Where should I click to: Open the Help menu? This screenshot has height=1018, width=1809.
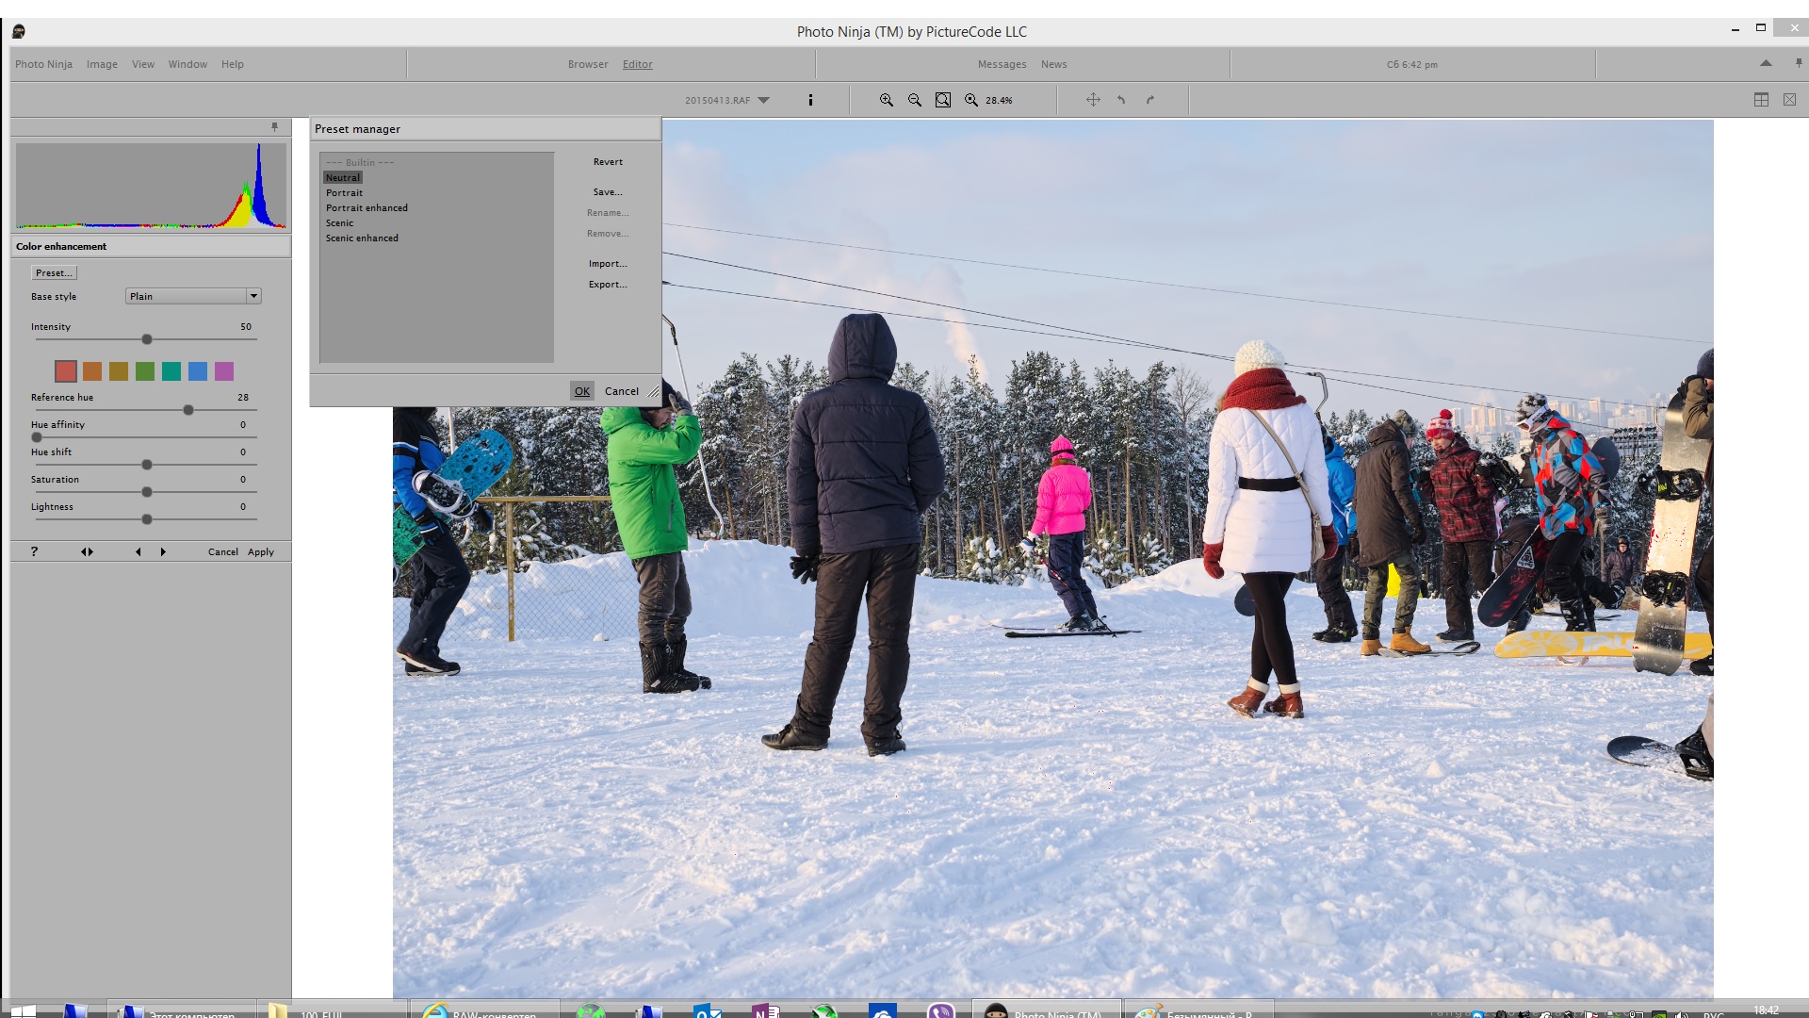tap(233, 64)
